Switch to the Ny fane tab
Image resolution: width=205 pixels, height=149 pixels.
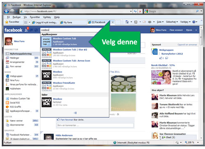coord(73,23)
